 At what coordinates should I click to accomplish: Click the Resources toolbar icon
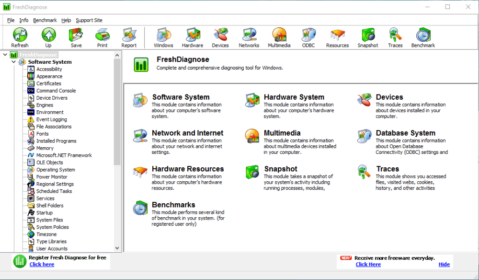[337, 37]
